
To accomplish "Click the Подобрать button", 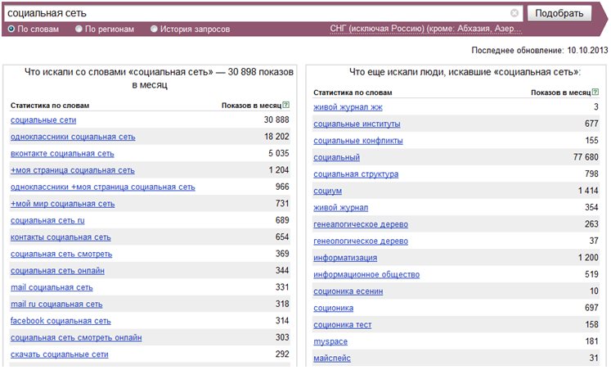I will (559, 13).
